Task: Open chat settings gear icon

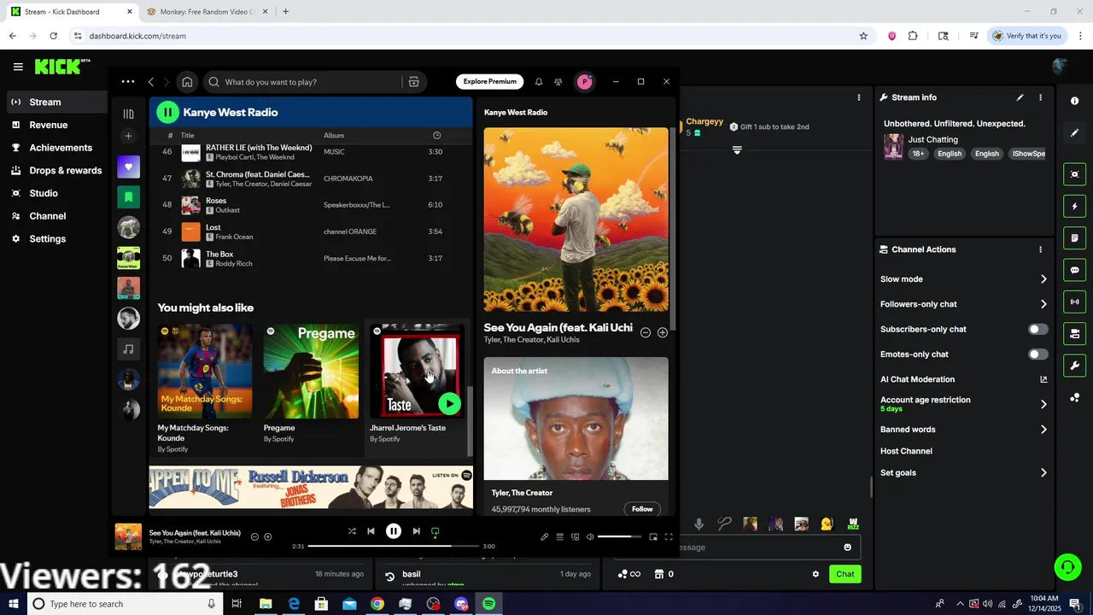Action: click(x=815, y=574)
